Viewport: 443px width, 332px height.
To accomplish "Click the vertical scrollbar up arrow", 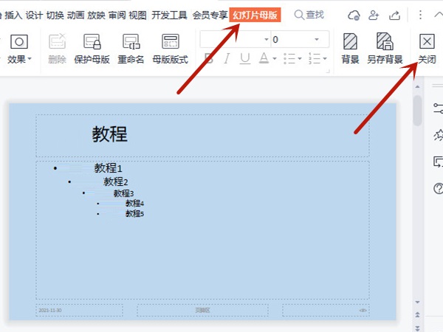I will tap(418, 86).
